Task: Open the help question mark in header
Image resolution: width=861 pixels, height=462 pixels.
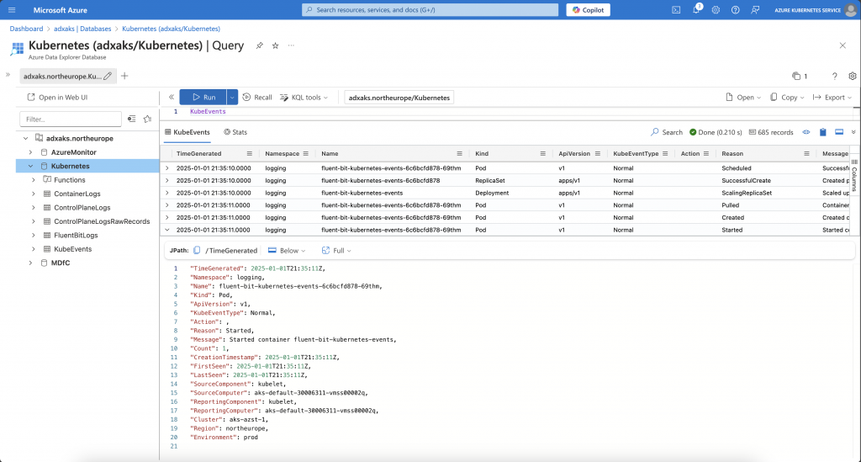Action: 735,10
